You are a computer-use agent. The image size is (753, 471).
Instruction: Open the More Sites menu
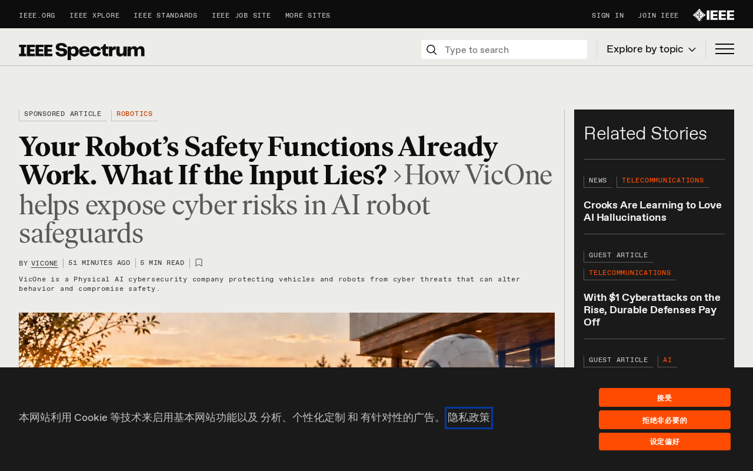coord(308,16)
